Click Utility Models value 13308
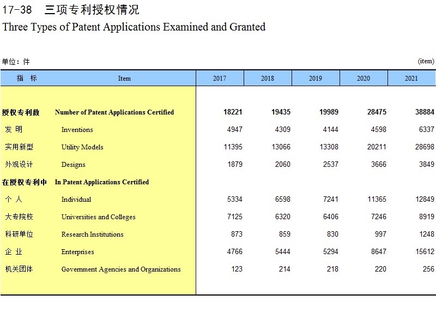The height and width of the screenshot is (313, 436). click(329, 147)
